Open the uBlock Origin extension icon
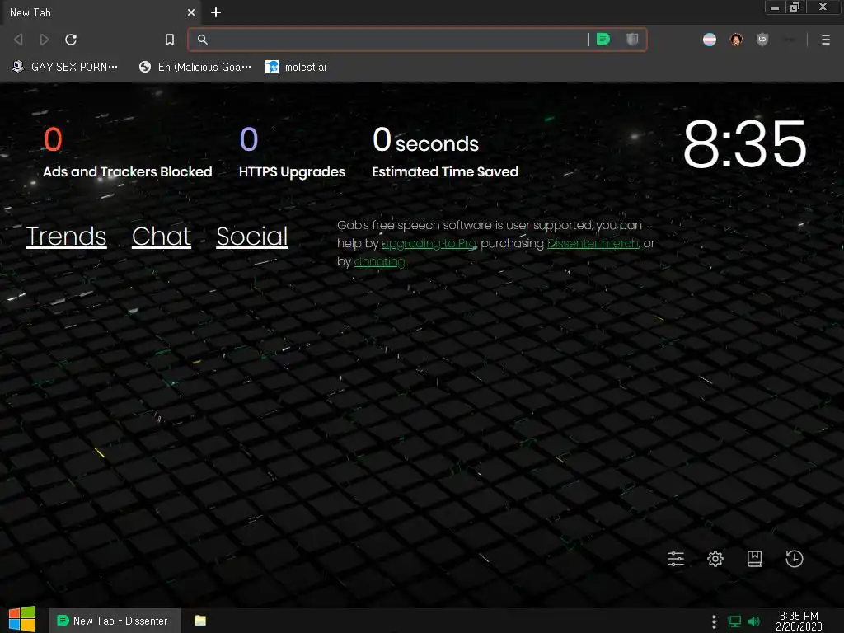 (762, 40)
